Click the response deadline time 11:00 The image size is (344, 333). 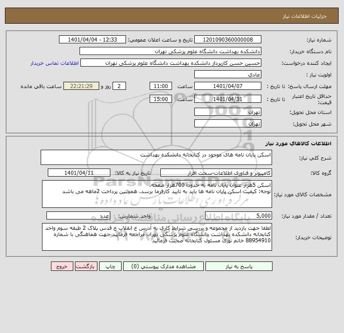pyautogui.click(x=160, y=86)
